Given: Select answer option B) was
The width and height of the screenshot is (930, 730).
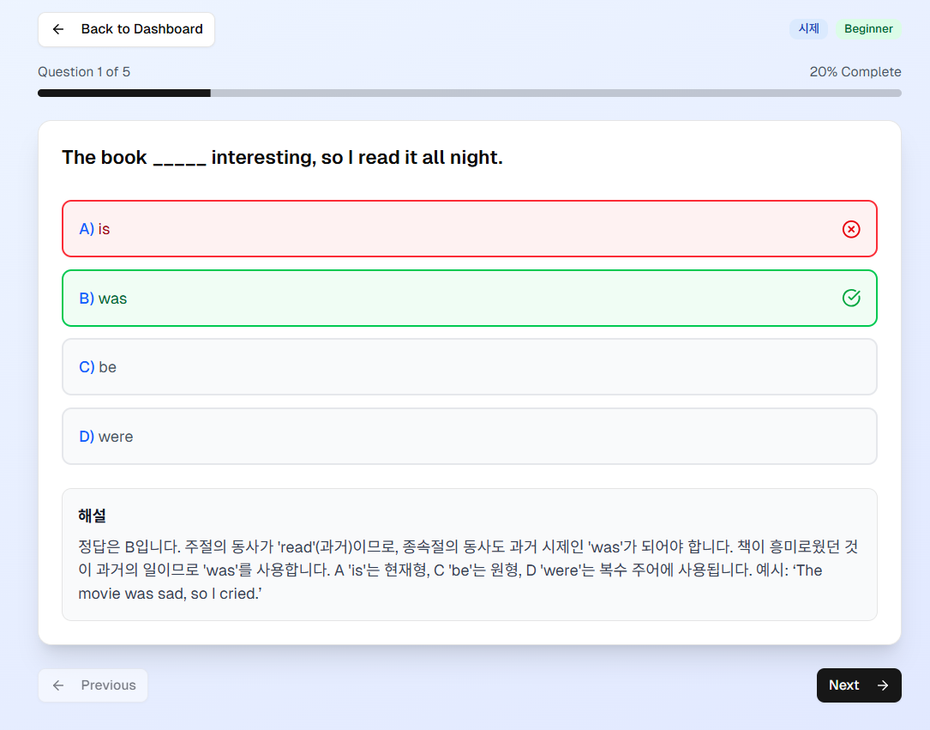Looking at the screenshot, I should [469, 298].
